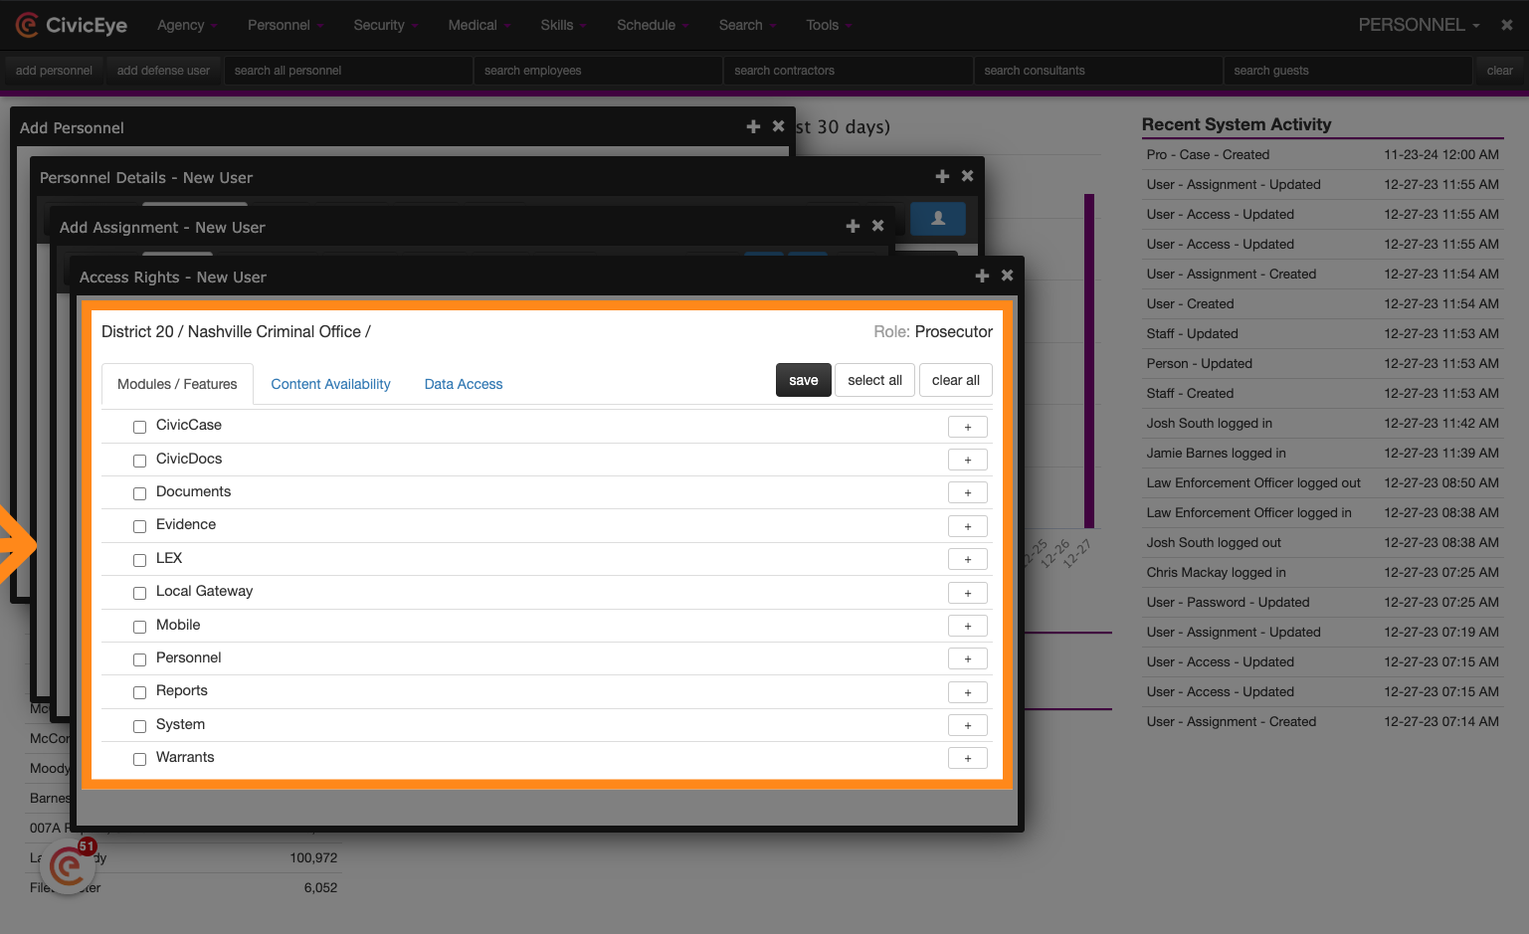Close the Access Rights - New User window
The height and width of the screenshot is (934, 1529).
[x=1007, y=276]
